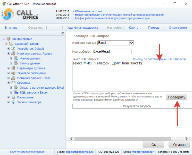192x155 pixels.
Task: Click the Звуковое сообщение speaker icon
Action: click(13, 73)
